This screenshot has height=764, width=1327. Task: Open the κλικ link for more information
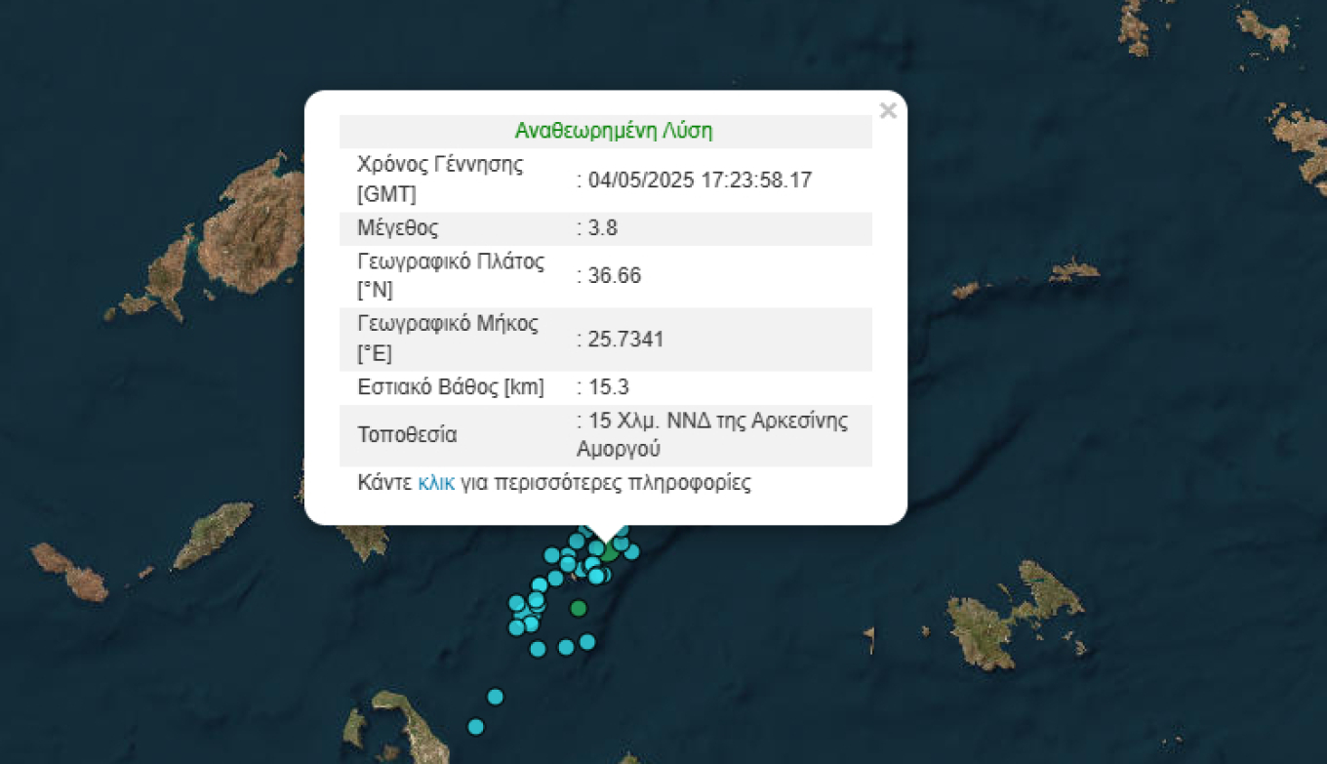[x=436, y=483]
